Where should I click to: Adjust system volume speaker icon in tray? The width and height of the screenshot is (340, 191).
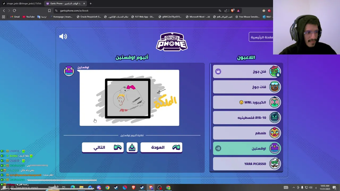[x=311, y=188]
